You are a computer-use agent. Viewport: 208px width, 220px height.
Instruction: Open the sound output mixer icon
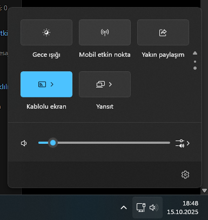point(180,143)
